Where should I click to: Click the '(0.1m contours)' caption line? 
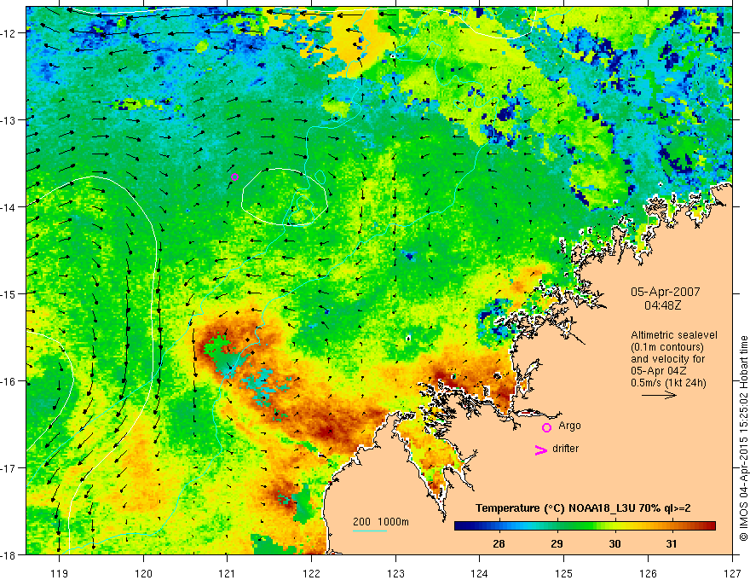coord(667,347)
